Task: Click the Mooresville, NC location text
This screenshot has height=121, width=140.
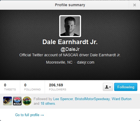Action: tap(59, 62)
